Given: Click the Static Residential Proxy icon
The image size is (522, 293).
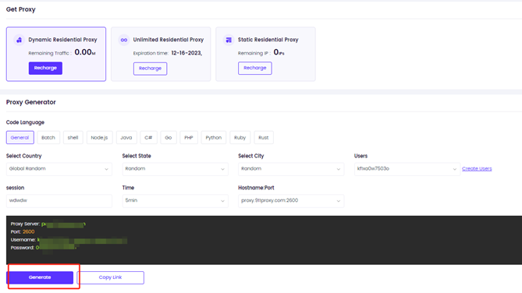Looking at the screenshot, I should click(229, 40).
